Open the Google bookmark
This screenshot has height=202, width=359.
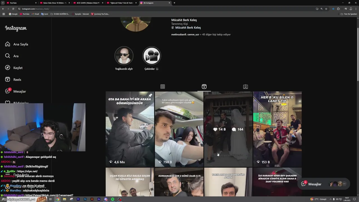tap(13, 14)
